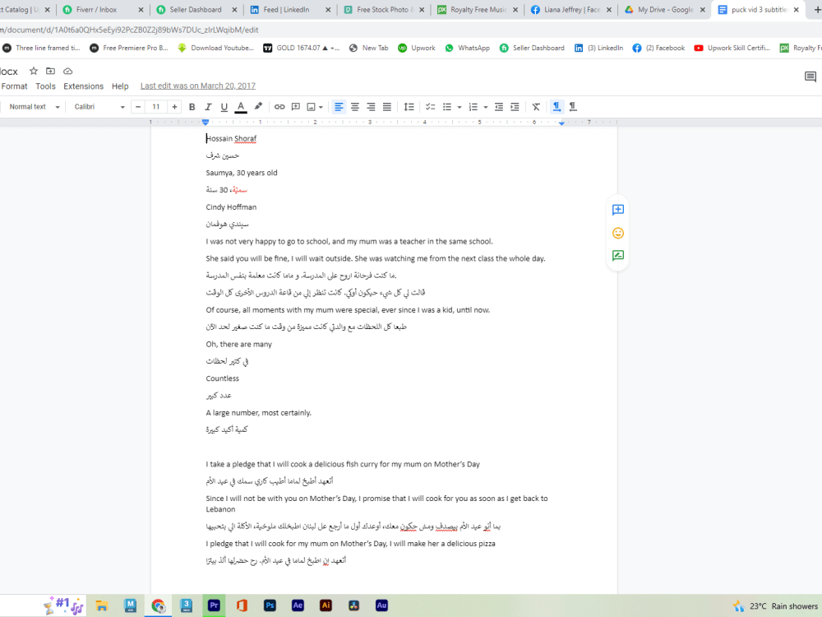The height and width of the screenshot is (617, 822).
Task: Click the Rain showers weather widget
Action: click(775, 606)
